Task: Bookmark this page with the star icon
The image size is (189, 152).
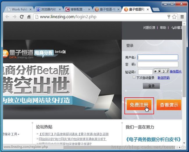Action: point(174,17)
